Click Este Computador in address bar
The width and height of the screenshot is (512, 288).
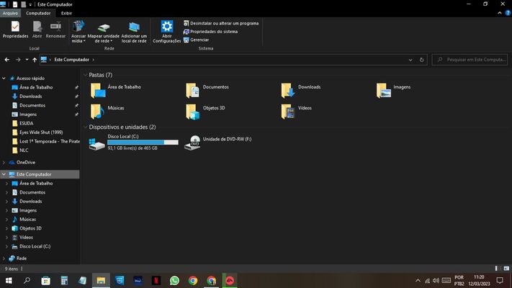72,60
